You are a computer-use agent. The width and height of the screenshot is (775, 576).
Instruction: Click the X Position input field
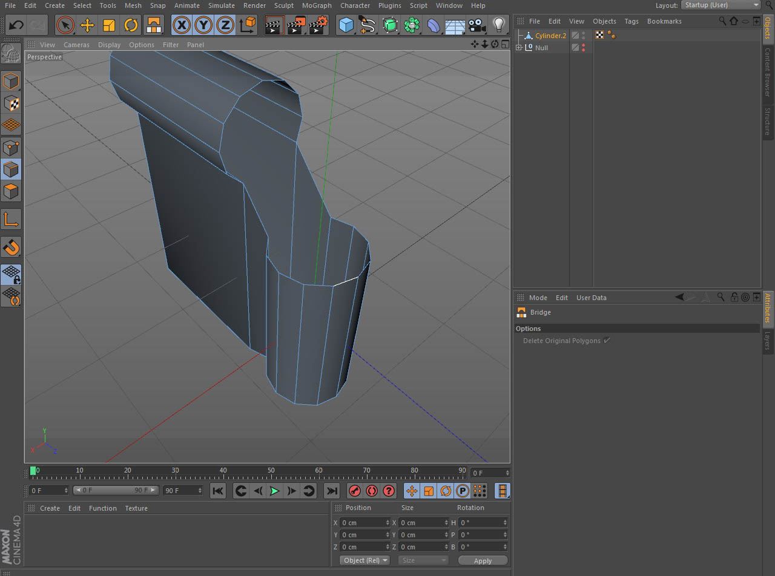(363, 523)
